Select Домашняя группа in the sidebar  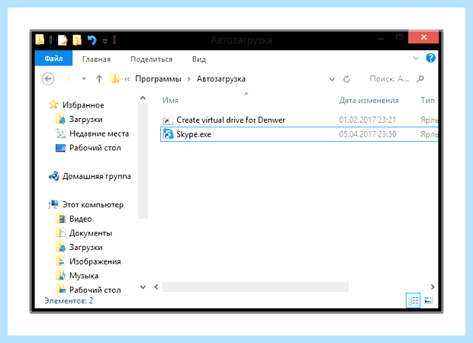pyautogui.click(x=97, y=176)
